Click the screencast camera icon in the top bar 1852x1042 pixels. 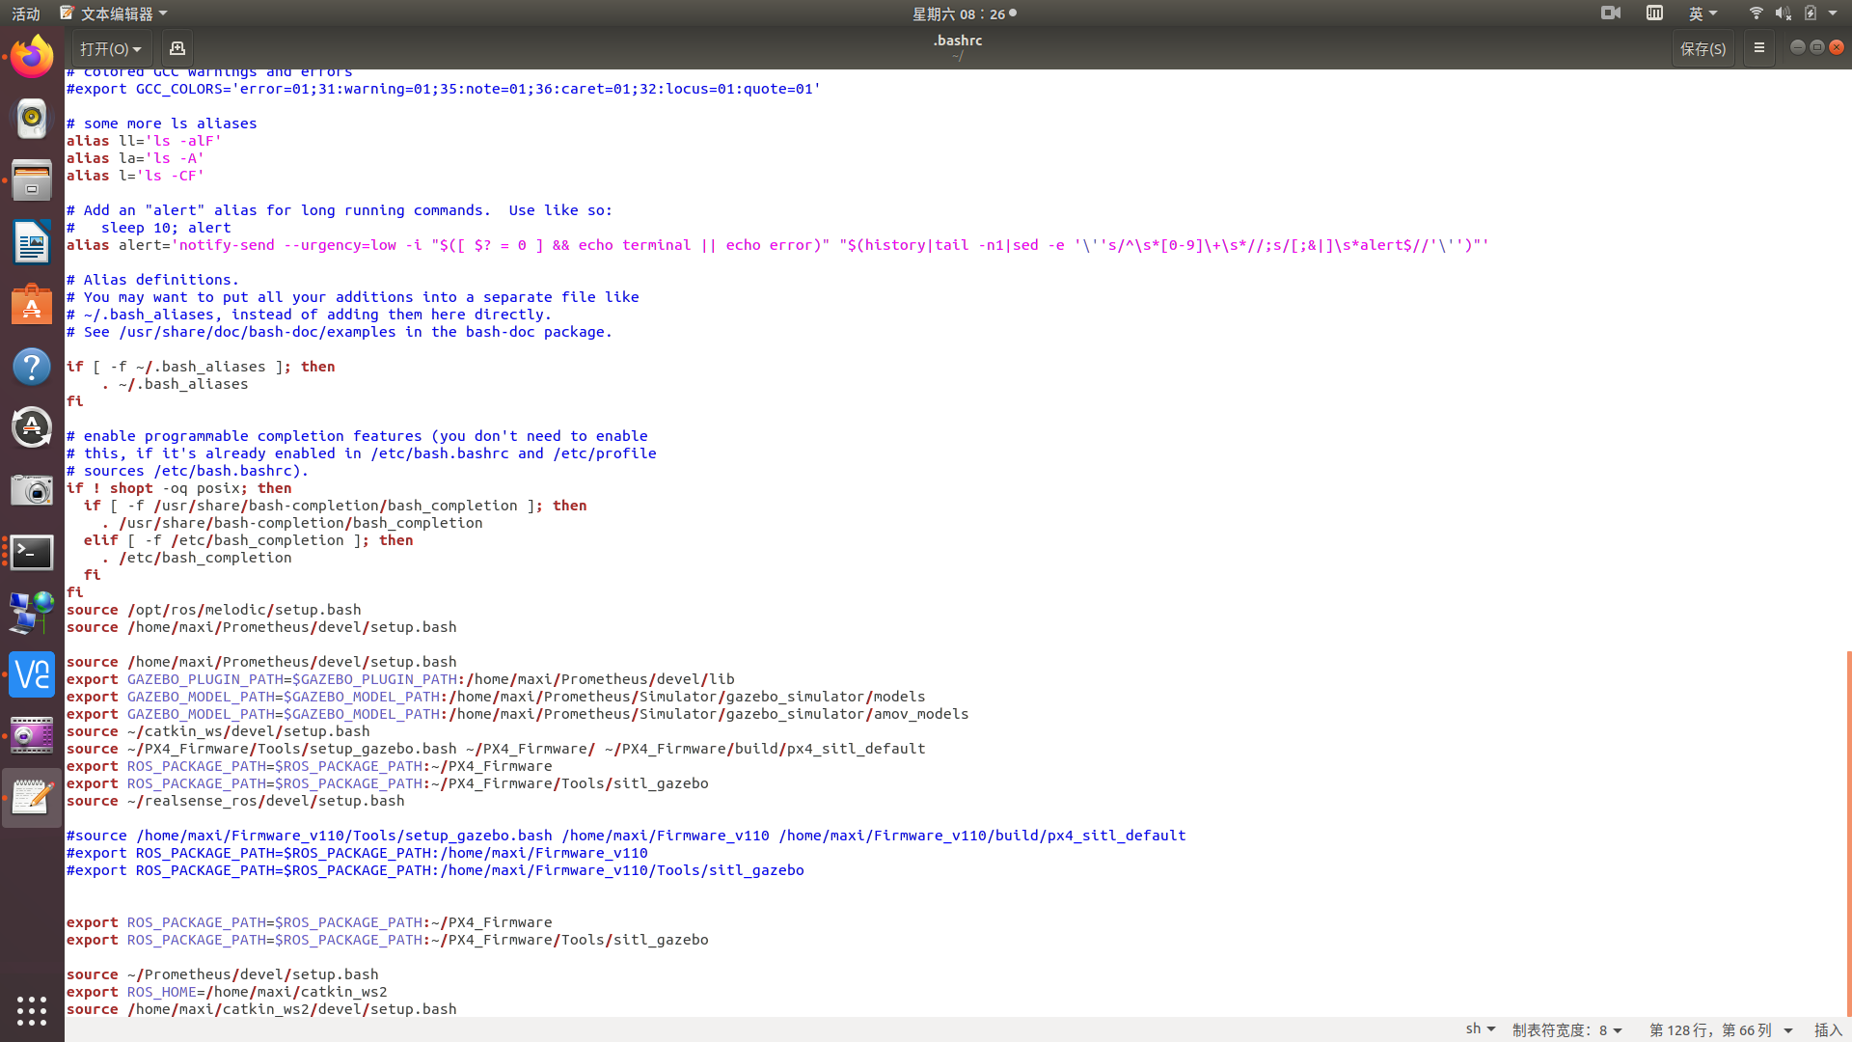(x=1609, y=13)
